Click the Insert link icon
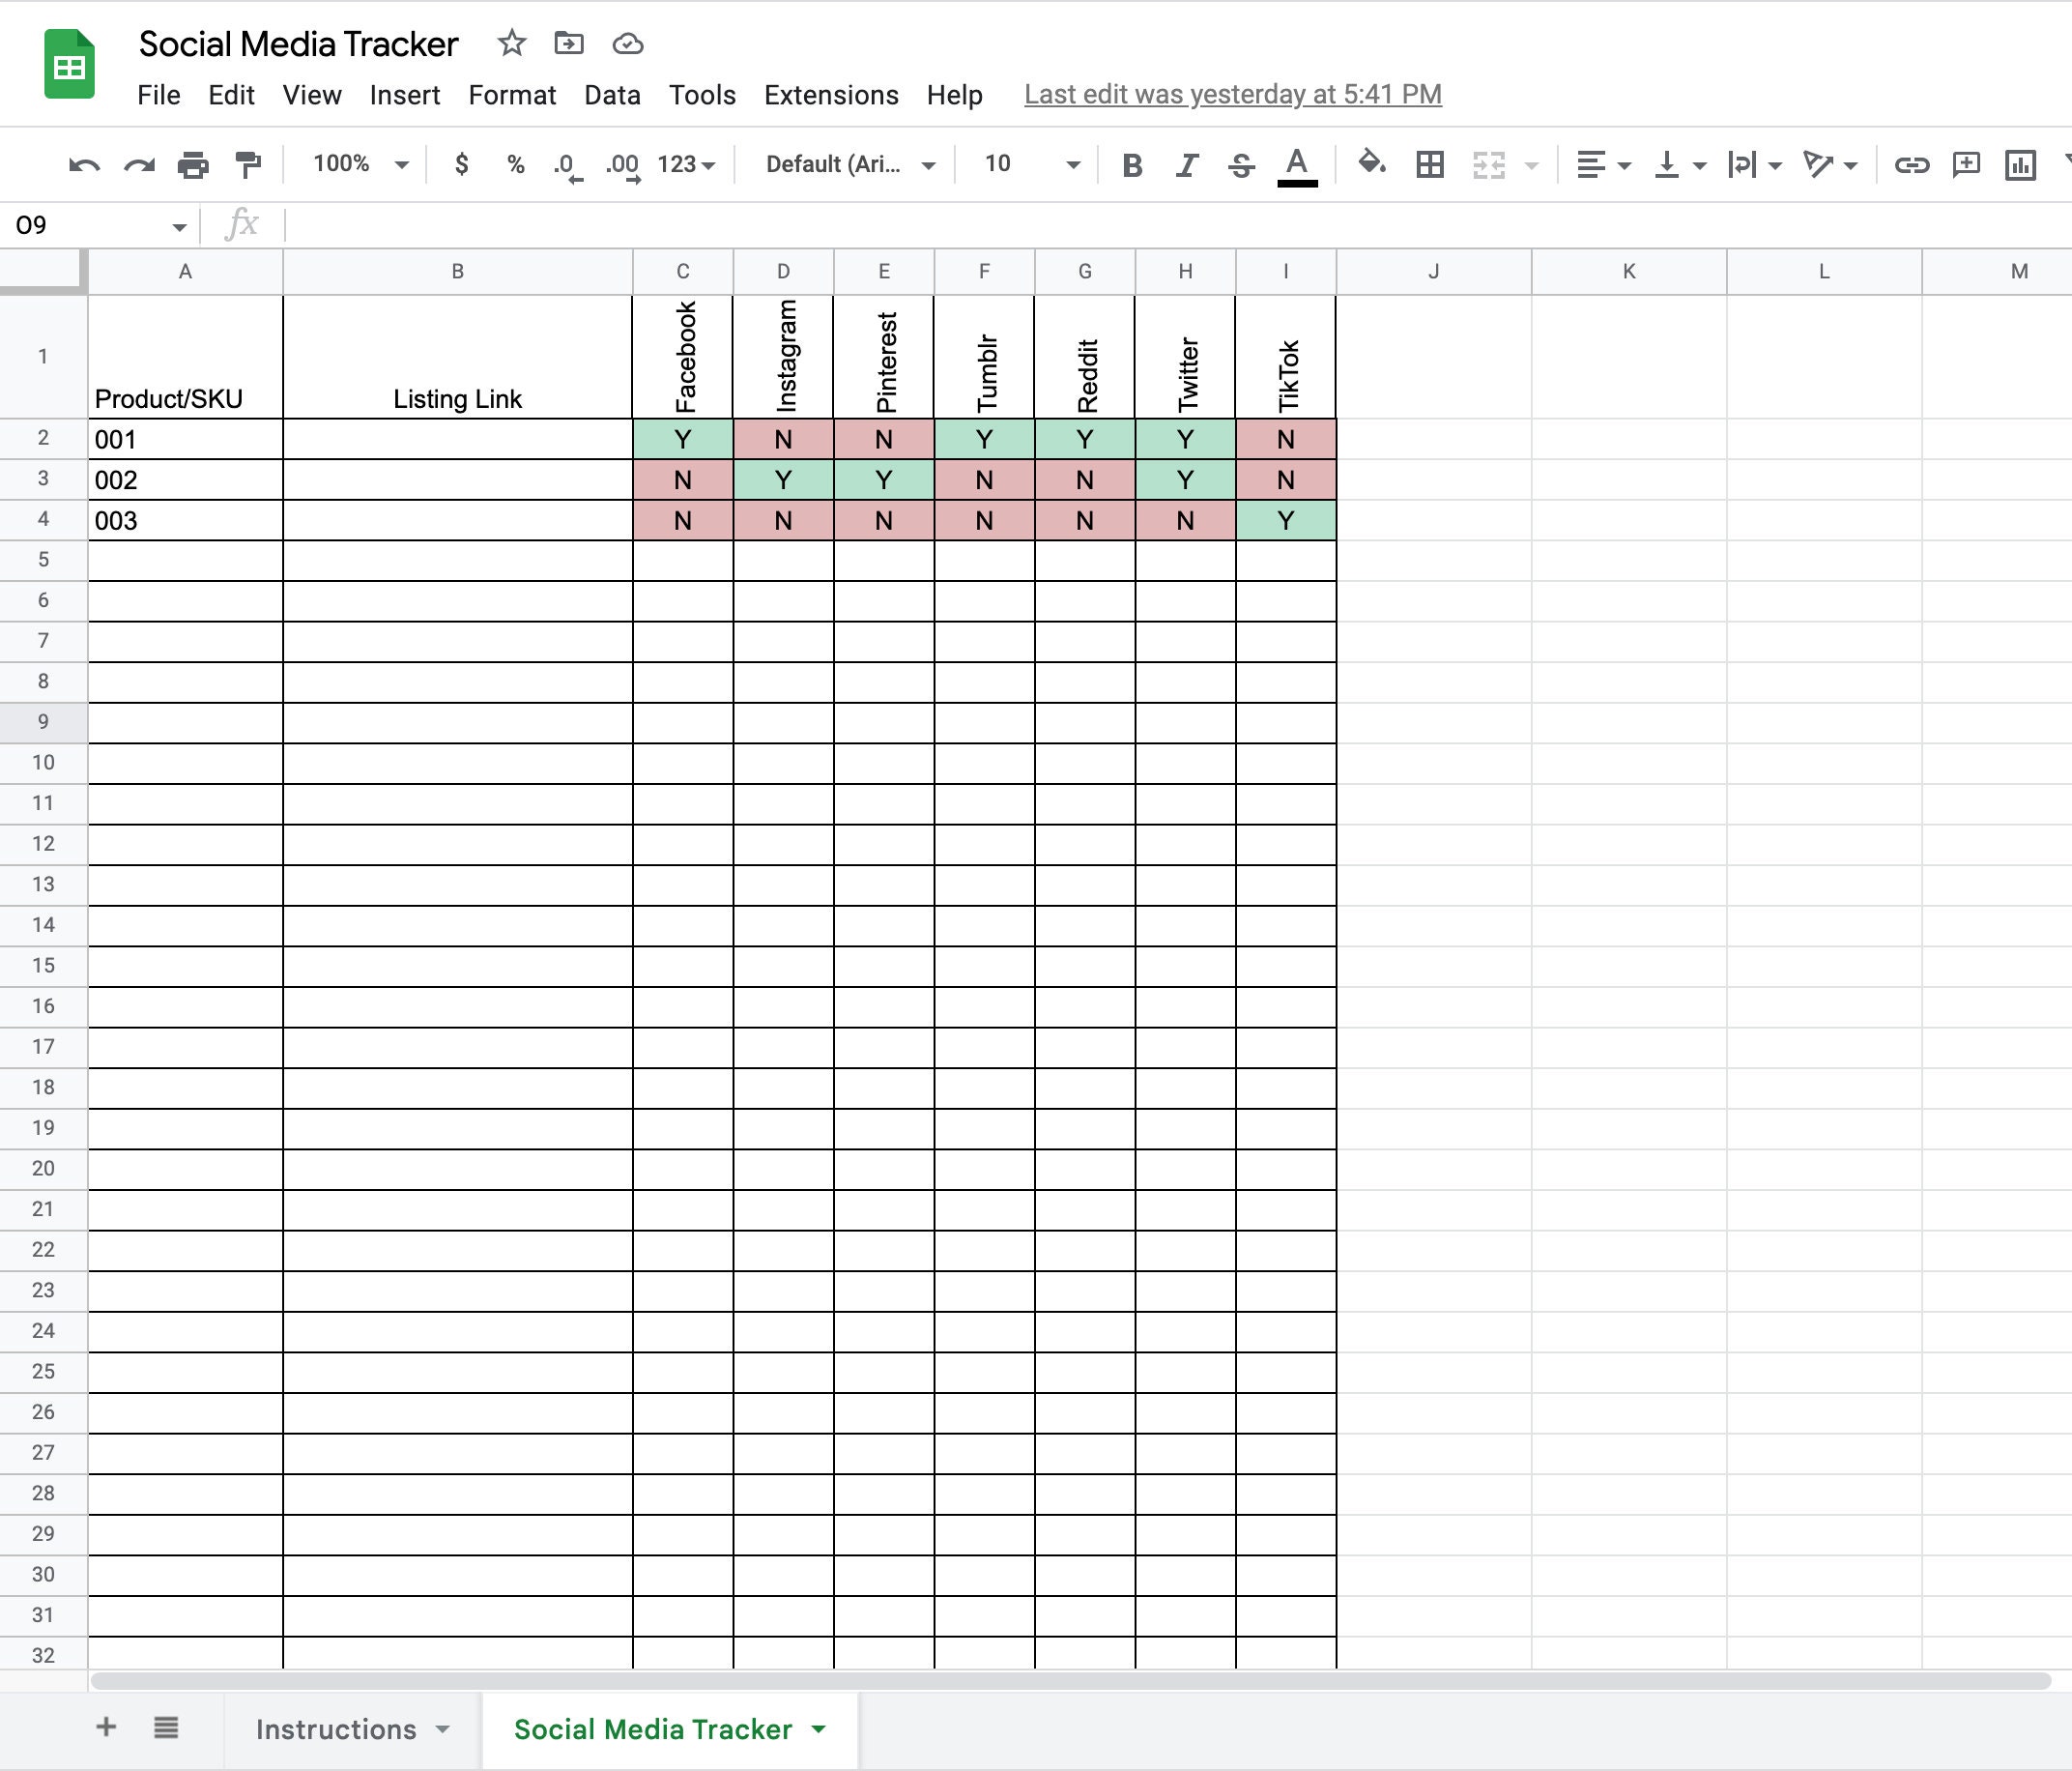The height and width of the screenshot is (1771, 2072). [x=1913, y=165]
